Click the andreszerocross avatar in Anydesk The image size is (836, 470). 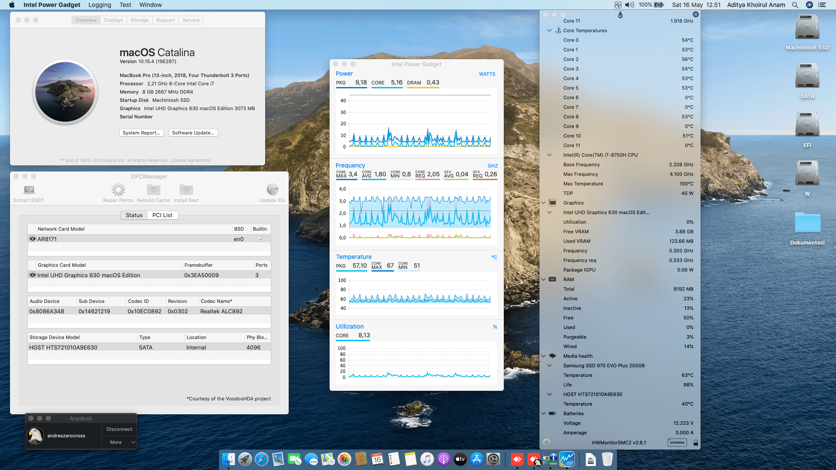[x=35, y=436]
